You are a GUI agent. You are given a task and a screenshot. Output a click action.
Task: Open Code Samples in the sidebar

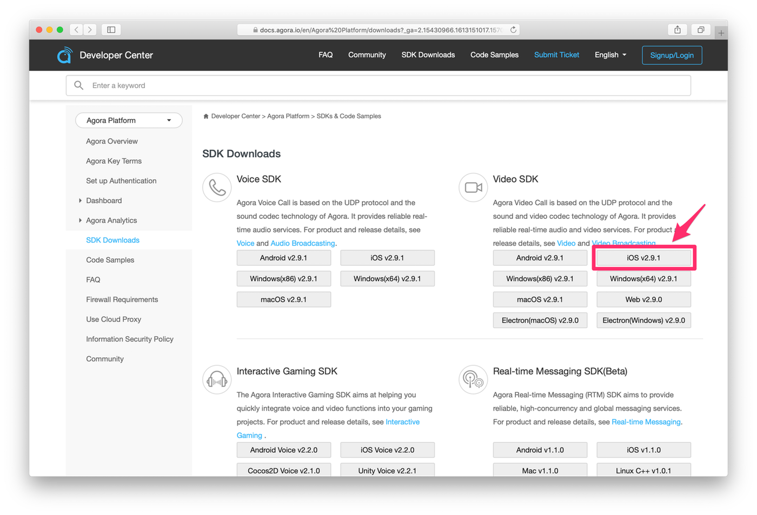(x=110, y=260)
